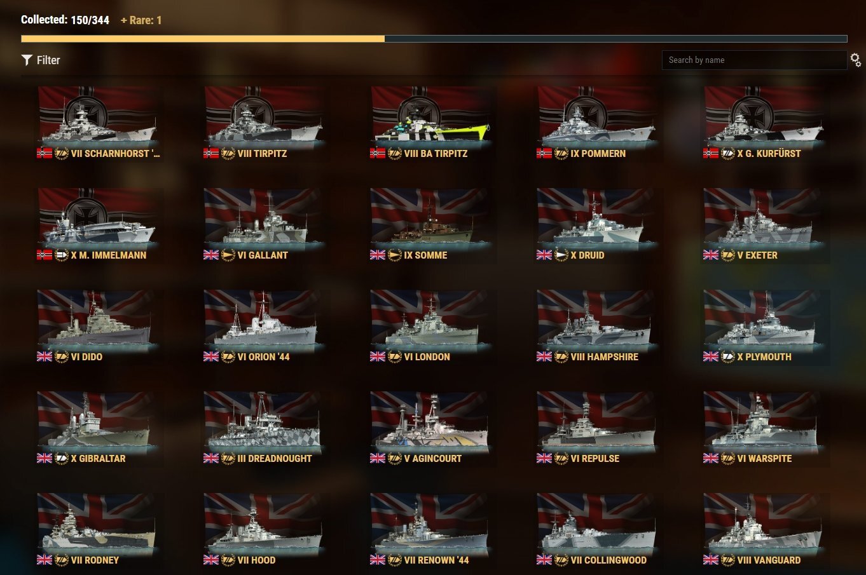Screen dimensions: 866x575
Task: Click into the Search by name field
Action: click(754, 60)
